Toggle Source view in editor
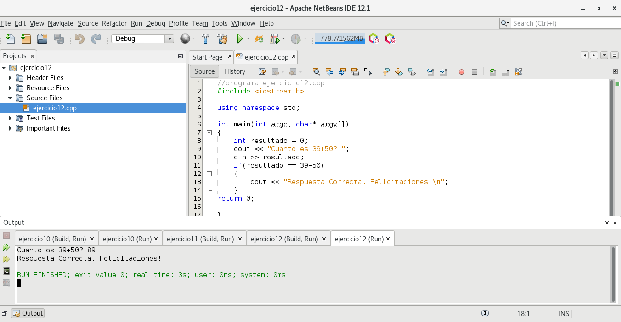Screen dimensions: 621x322 click(x=204, y=71)
